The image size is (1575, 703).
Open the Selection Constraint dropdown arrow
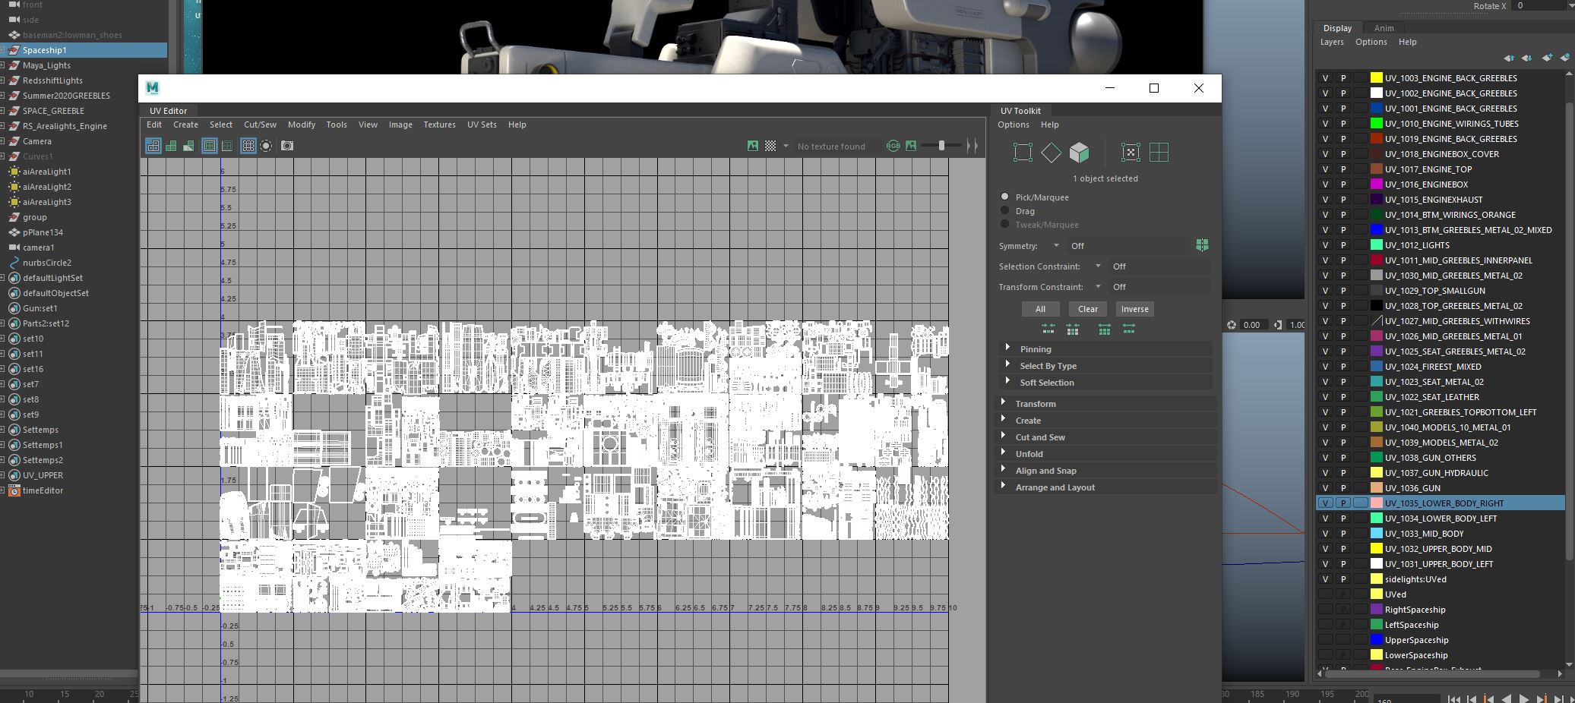[1098, 266]
